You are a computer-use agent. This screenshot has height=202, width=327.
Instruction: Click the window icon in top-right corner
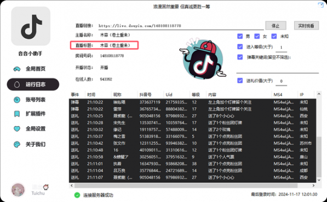pyautogui.click(x=320, y=5)
